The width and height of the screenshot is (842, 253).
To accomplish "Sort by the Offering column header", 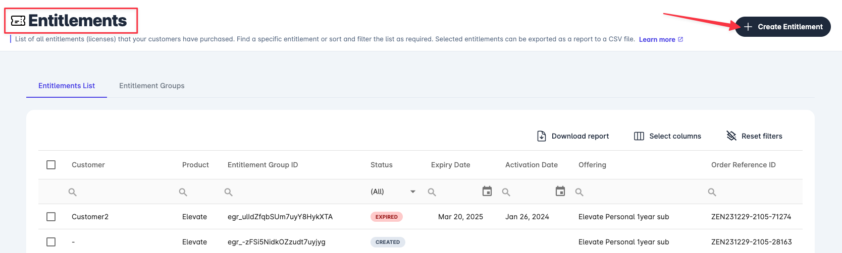I will pyautogui.click(x=592, y=165).
